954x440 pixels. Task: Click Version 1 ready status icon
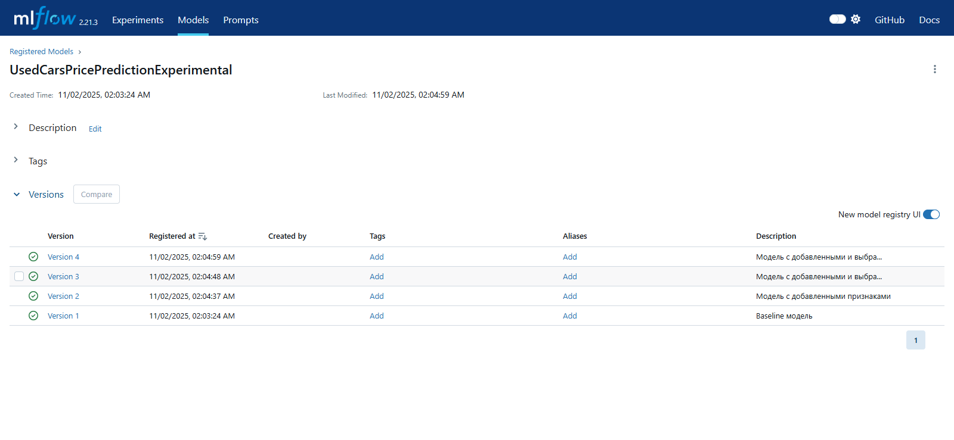pos(33,316)
